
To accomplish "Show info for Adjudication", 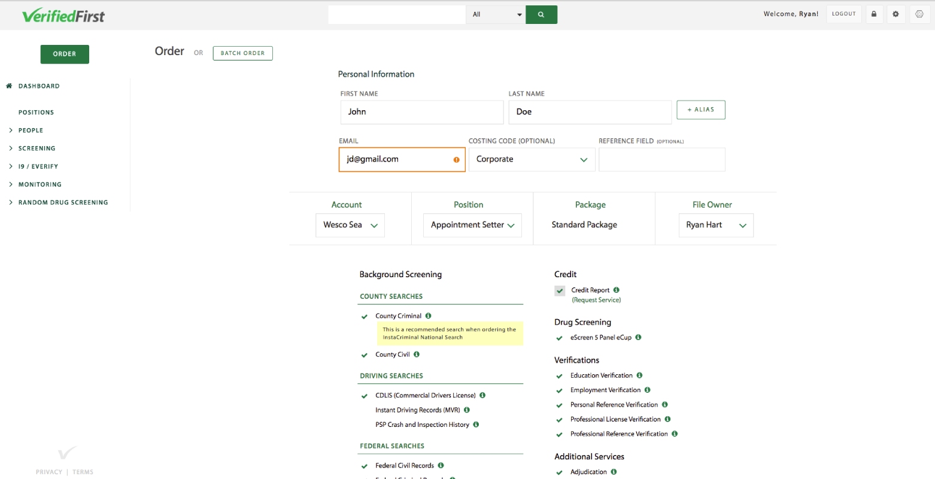I will pos(614,472).
